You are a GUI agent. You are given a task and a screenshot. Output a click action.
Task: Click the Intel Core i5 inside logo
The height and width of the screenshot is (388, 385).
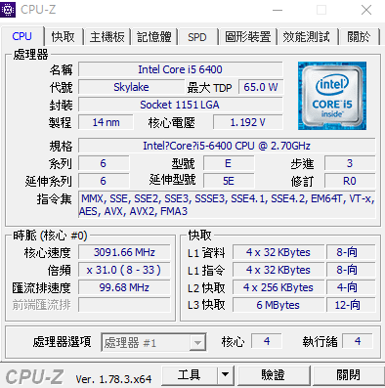tap(332, 96)
